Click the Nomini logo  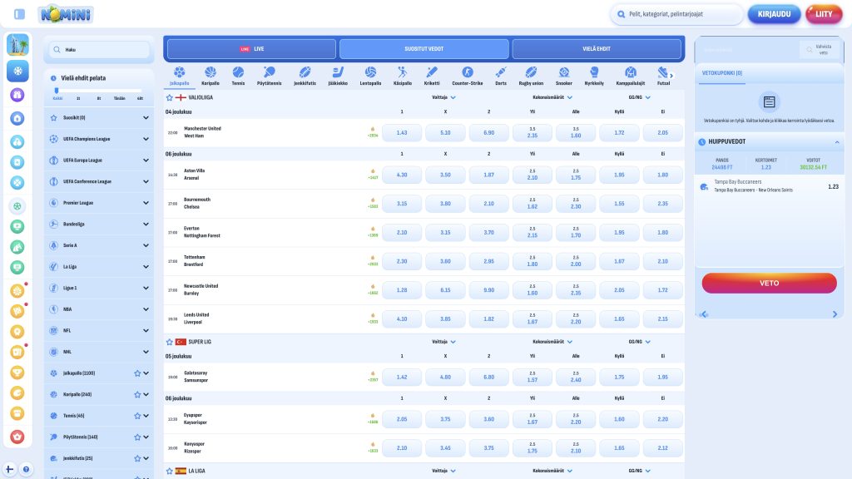[66, 14]
